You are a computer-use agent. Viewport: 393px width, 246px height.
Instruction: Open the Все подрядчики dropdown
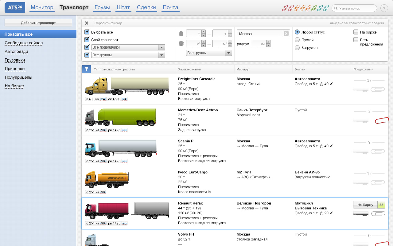coord(128,47)
